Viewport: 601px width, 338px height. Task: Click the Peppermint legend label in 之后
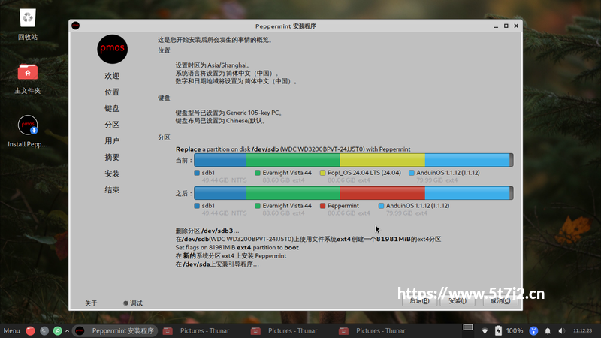(x=343, y=205)
